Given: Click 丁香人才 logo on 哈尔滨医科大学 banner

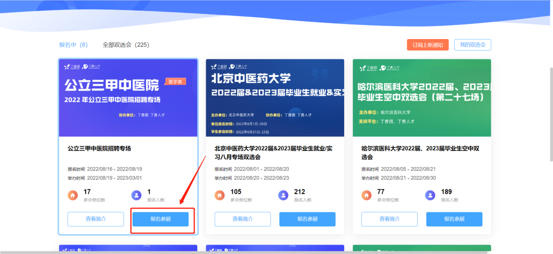Looking at the screenshot, I should [390, 68].
